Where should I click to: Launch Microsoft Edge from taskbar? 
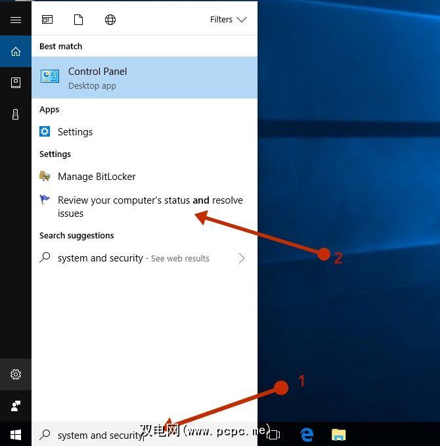coord(307,435)
